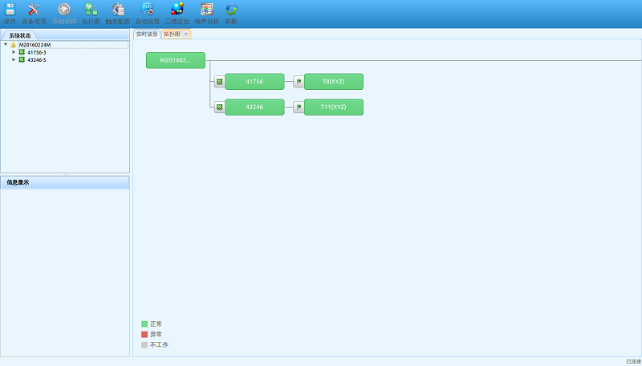Click sensor icon beside T11(XYZ) node
This screenshot has width=642, height=366.
pos(299,107)
